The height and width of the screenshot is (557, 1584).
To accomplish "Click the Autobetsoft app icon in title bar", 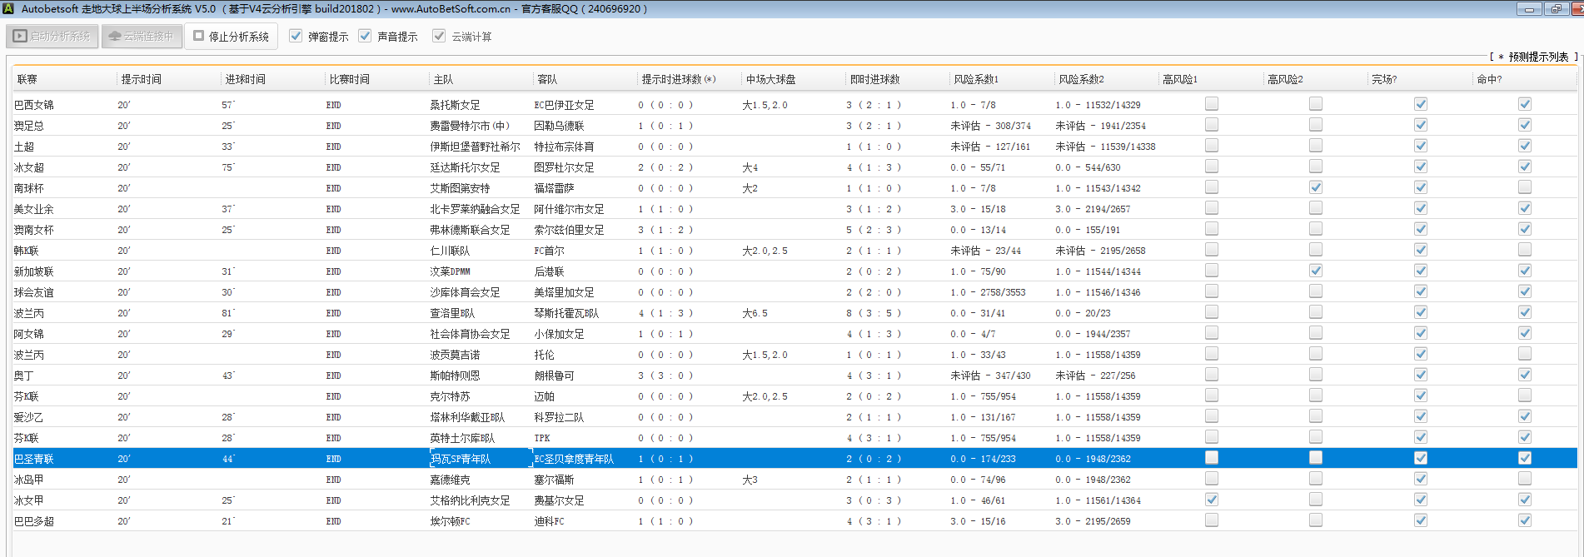I will pyautogui.click(x=8, y=8).
